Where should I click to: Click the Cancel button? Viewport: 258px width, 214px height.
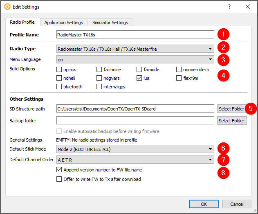click(237, 204)
